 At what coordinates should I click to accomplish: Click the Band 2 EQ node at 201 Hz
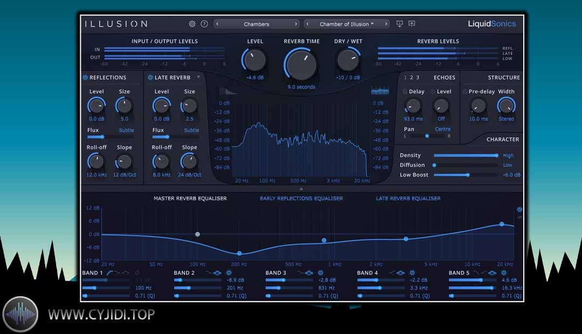coord(239,254)
